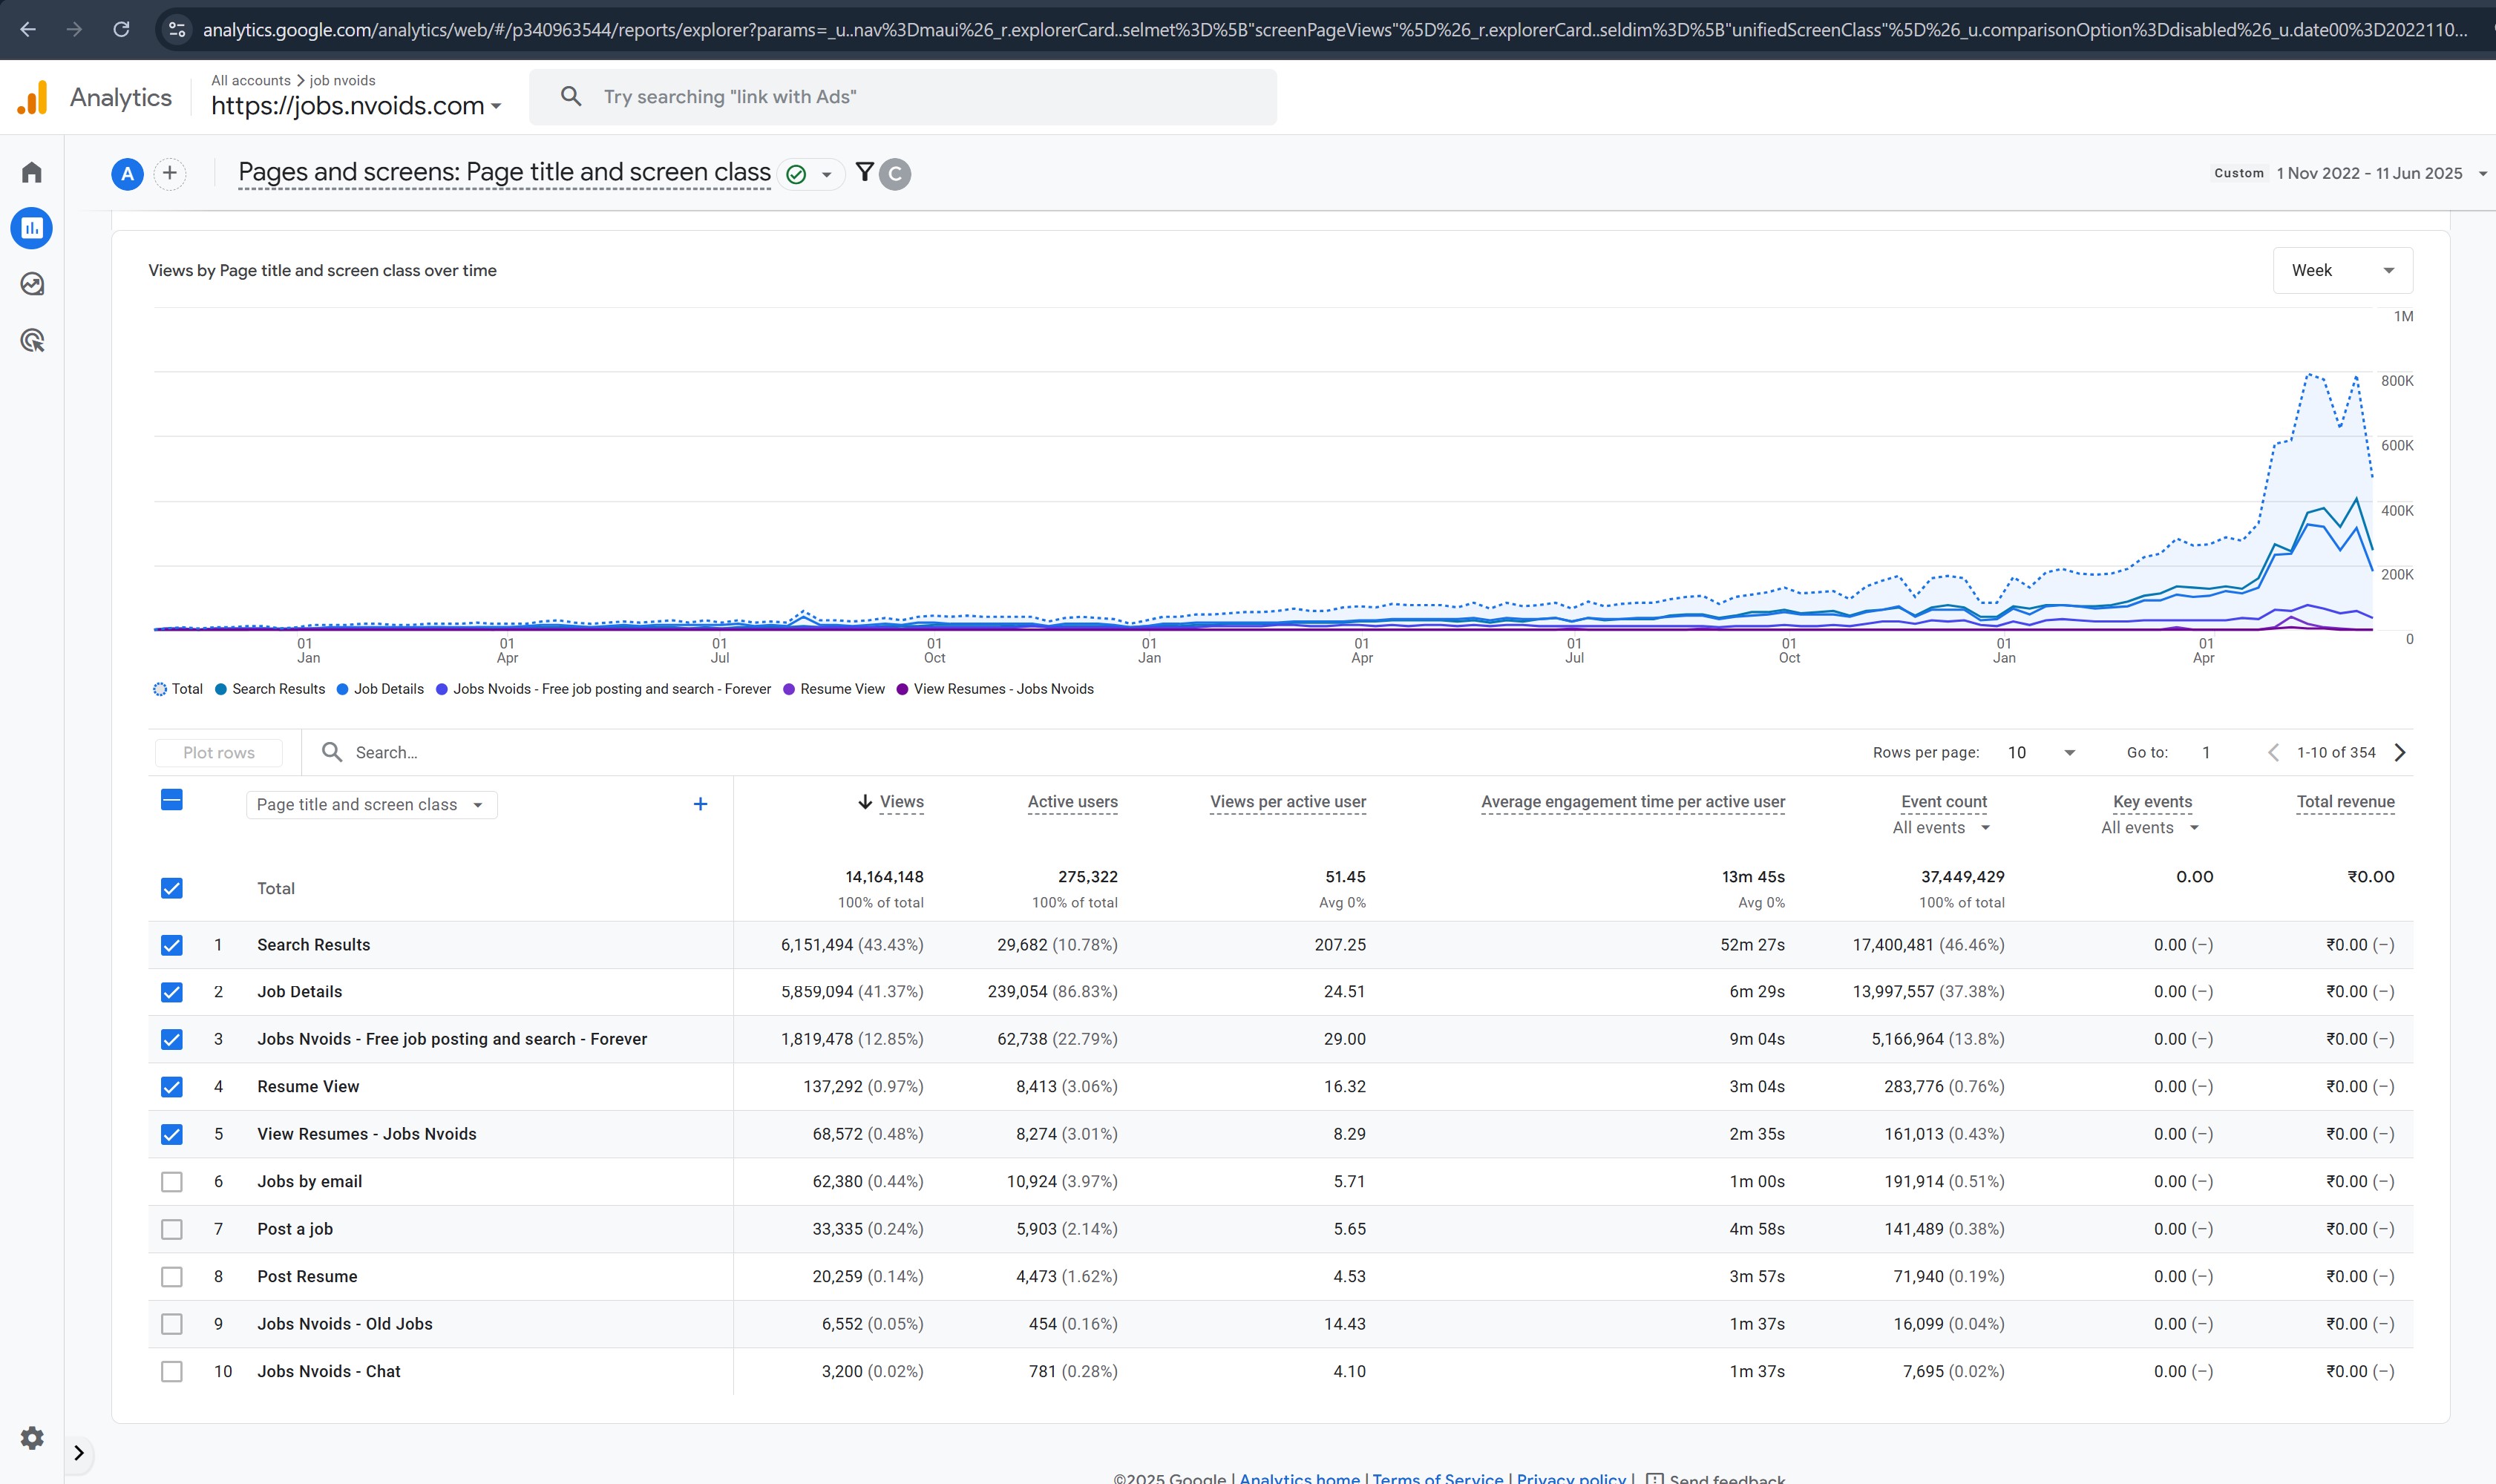Open the Week granularity dropdown
The image size is (2496, 1484).
pos(2342,270)
